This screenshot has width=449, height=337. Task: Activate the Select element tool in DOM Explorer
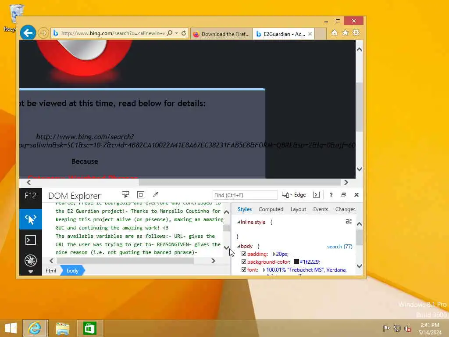[x=125, y=195]
